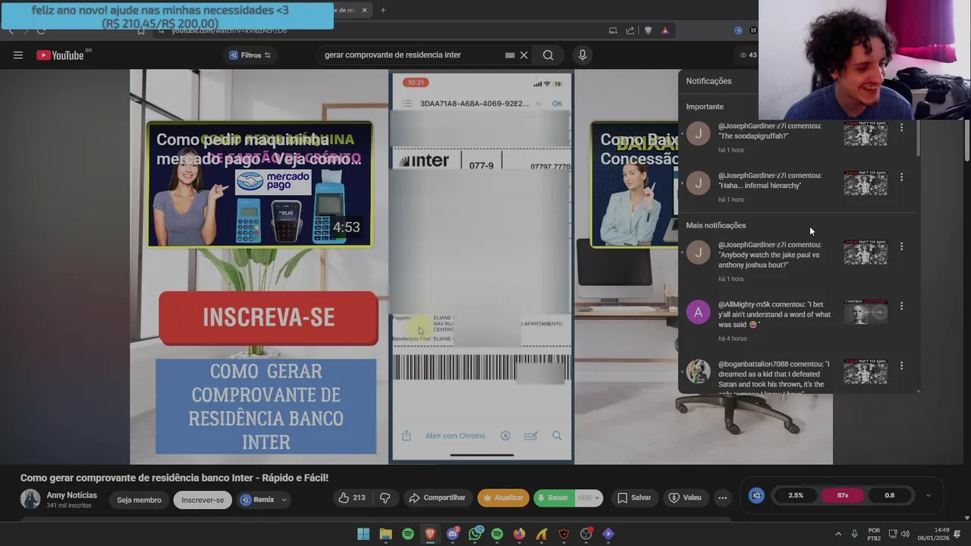Click the 2.5% stat pill
The width and height of the screenshot is (971, 546).
click(796, 495)
